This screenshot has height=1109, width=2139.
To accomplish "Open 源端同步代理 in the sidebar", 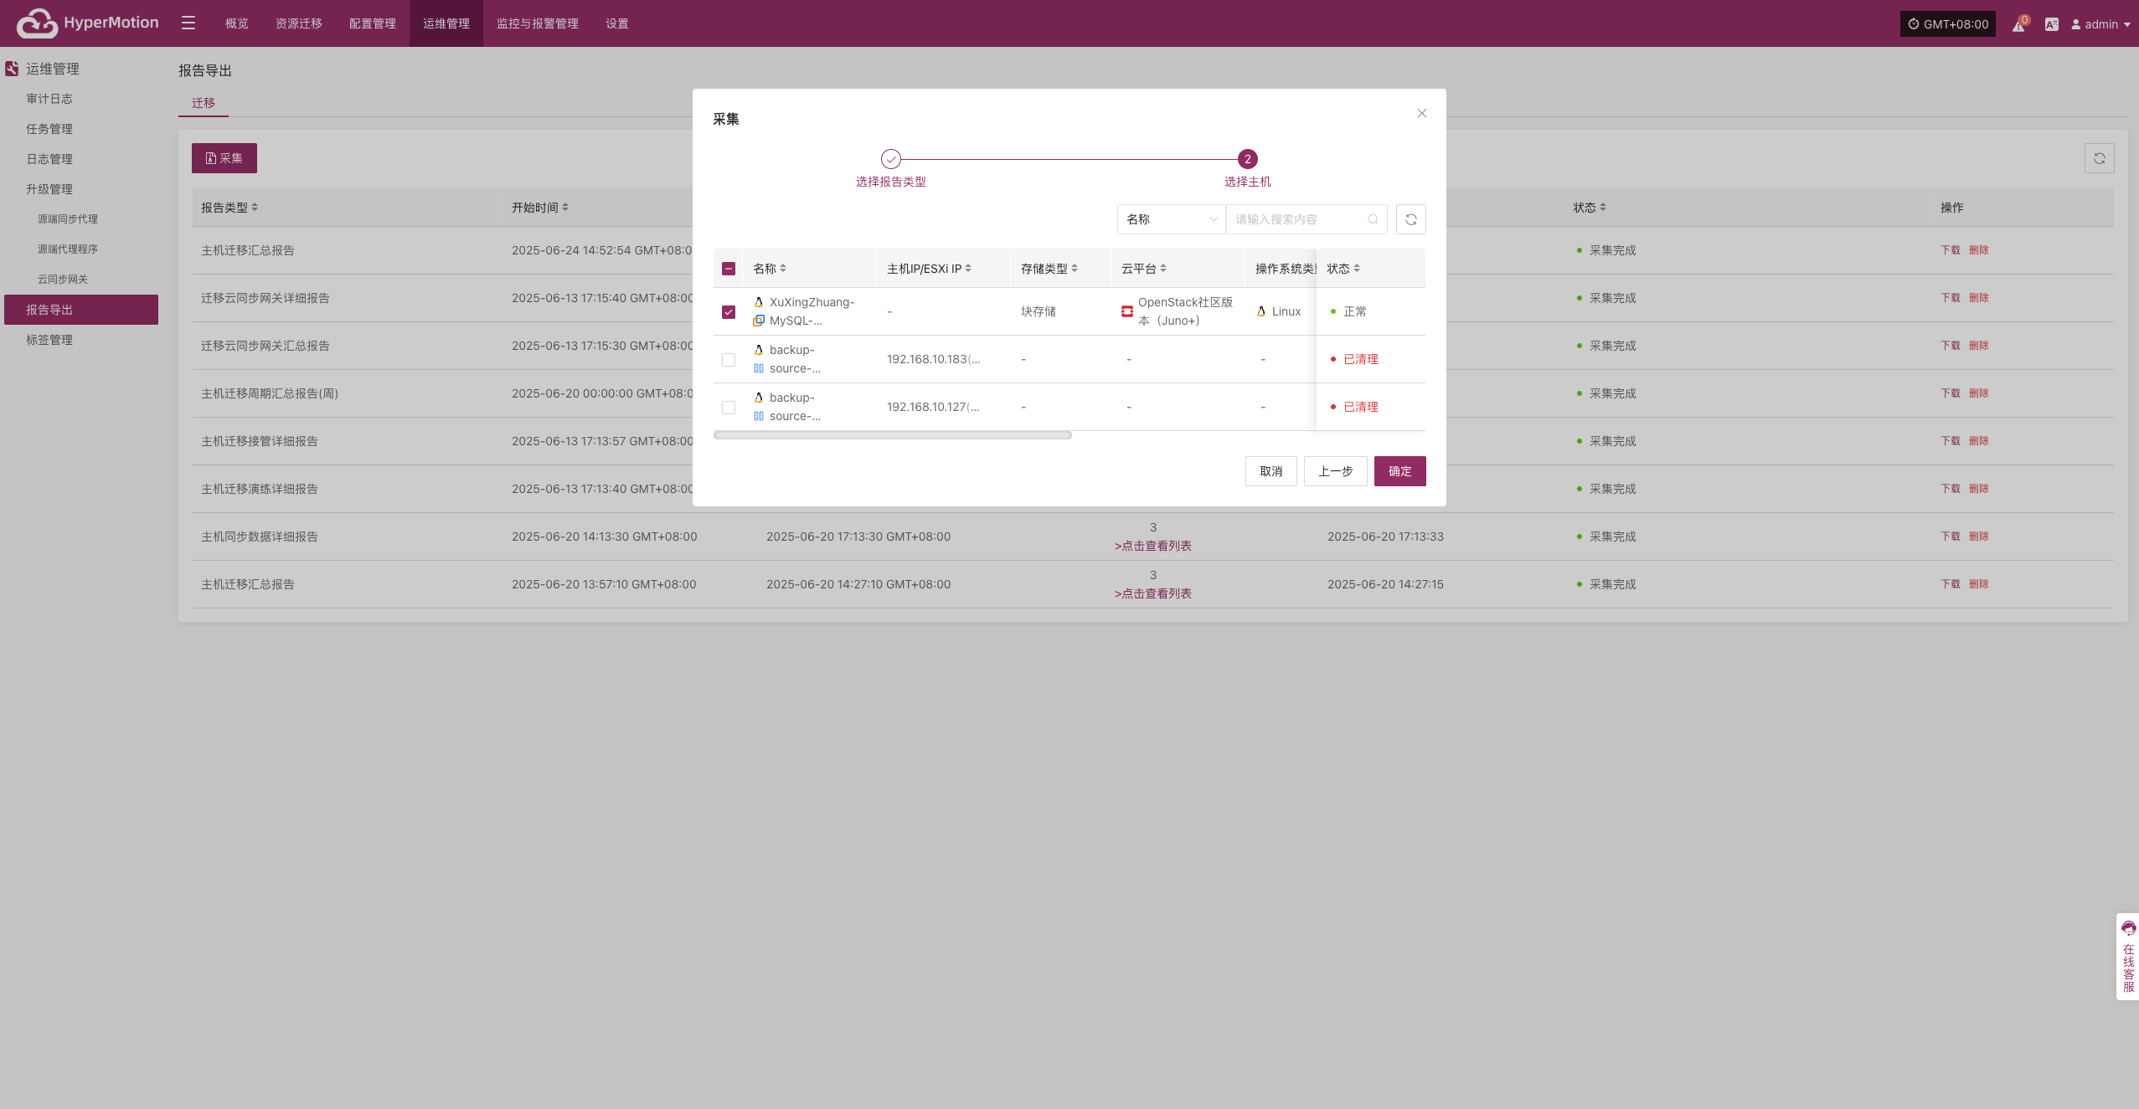I will click(68, 219).
